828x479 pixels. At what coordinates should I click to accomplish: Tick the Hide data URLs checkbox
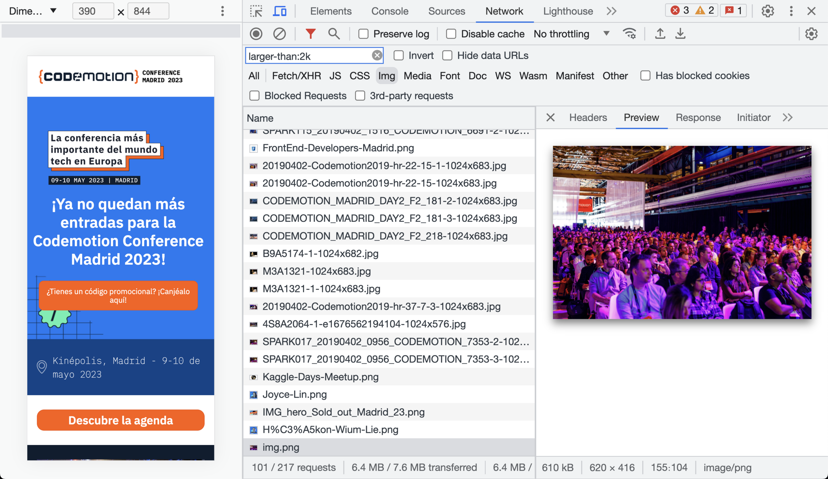pyautogui.click(x=447, y=56)
